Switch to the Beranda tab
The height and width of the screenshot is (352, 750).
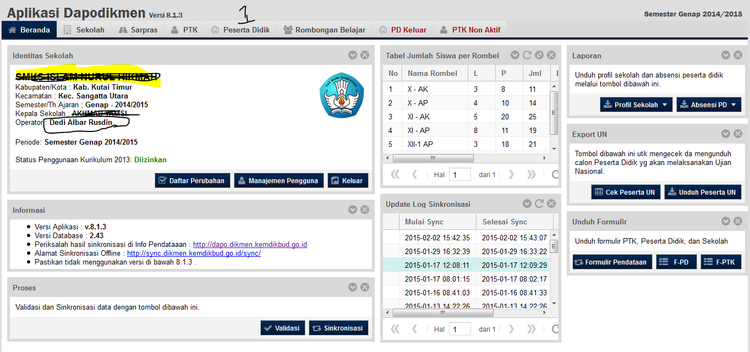pos(29,30)
